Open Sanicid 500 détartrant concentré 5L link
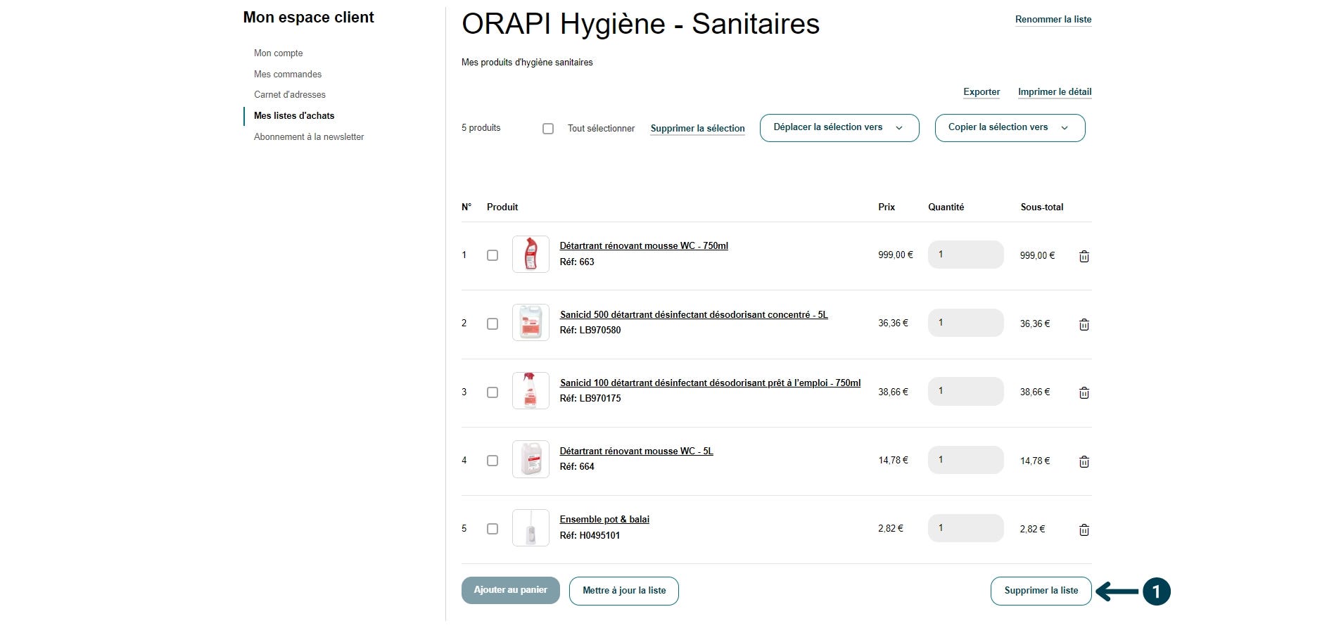 (694, 315)
